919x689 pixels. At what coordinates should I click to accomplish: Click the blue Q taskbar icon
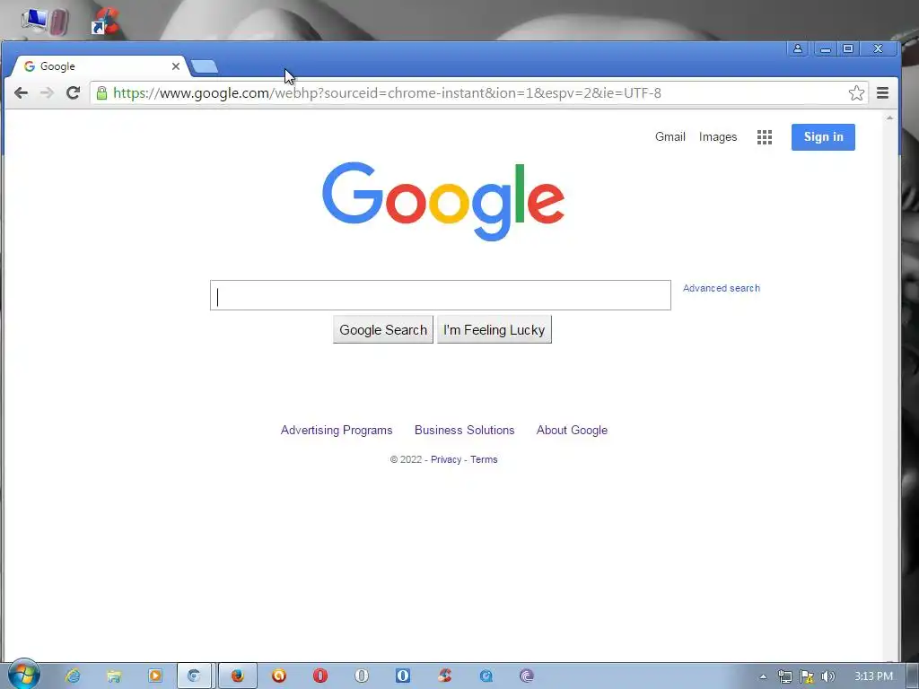pyautogui.click(x=486, y=676)
